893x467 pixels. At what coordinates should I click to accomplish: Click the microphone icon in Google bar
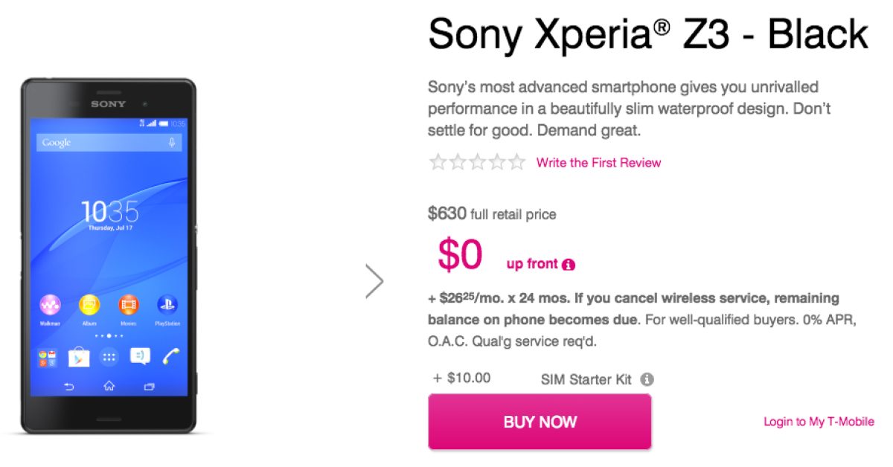click(x=173, y=143)
